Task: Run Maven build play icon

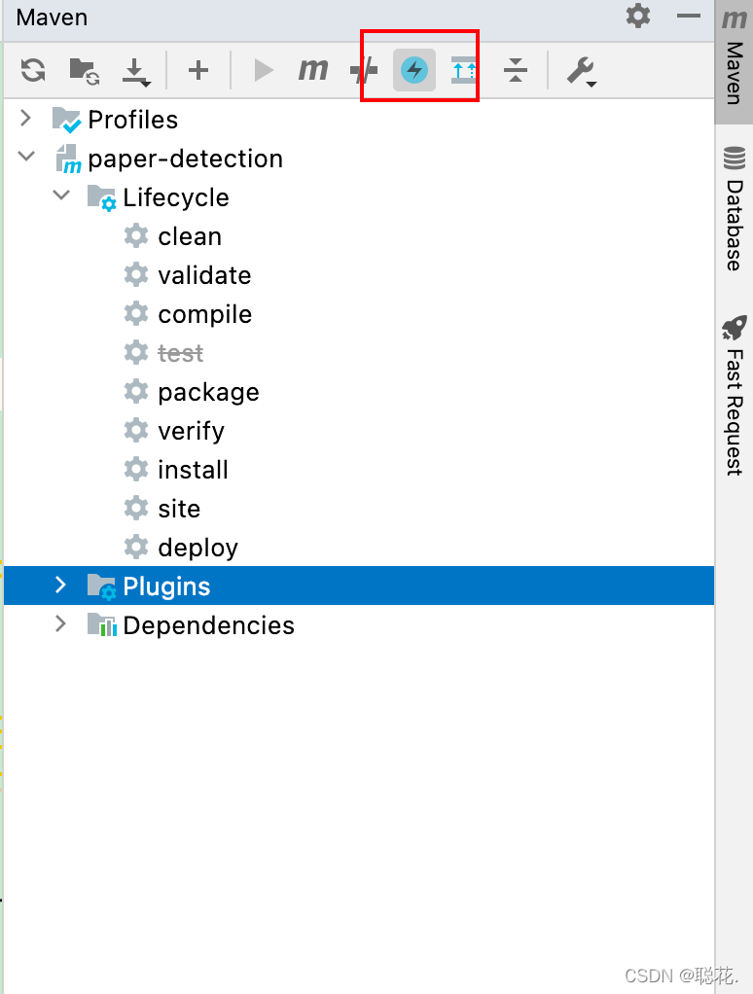Action: coord(263,70)
